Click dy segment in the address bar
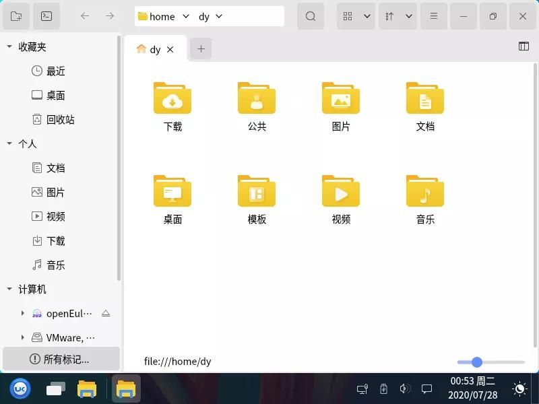The image size is (539, 404). click(x=204, y=17)
